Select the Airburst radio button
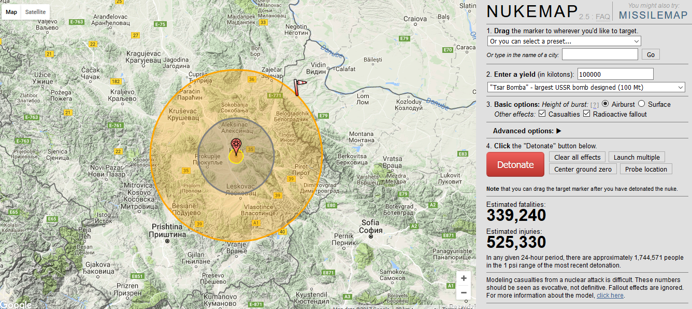Viewport: 692px width, 309px height. coord(605,104)
